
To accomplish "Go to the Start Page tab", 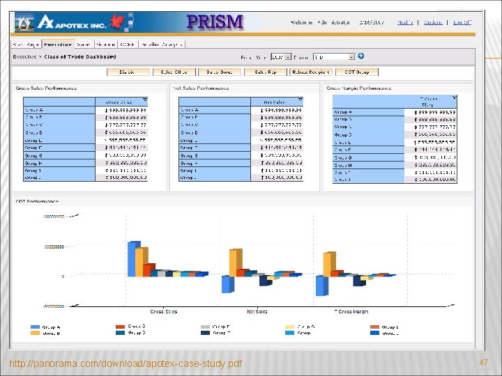I will (x=26, y=45).
